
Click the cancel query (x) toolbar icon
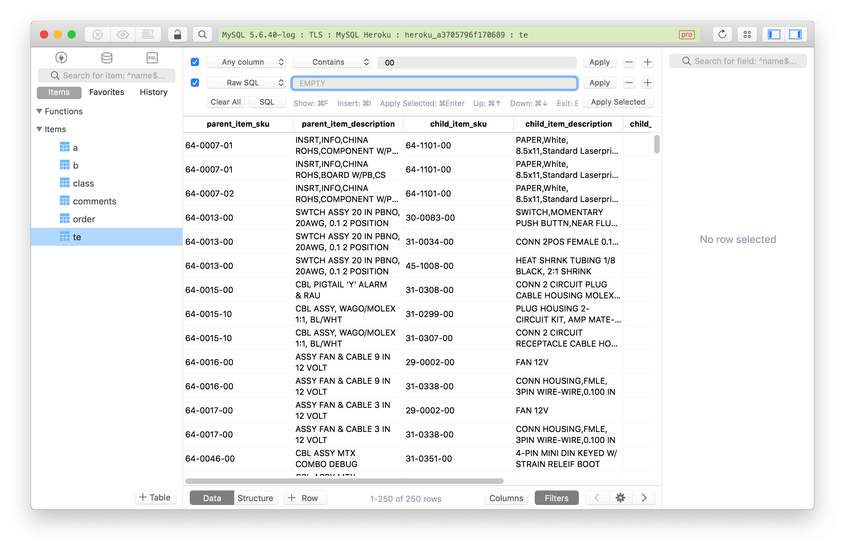[98, 34]
